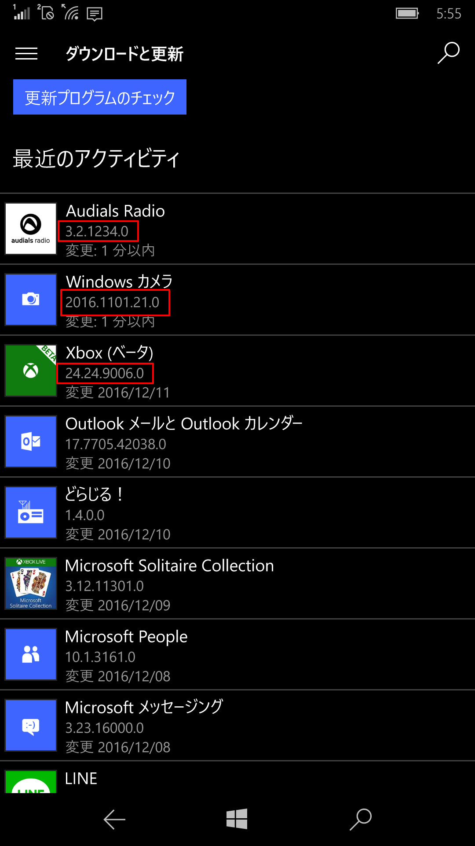Viewport: 475px width, 846px height.
Task: Tap the Windows Start key
Action: click(x=237, y=819)
